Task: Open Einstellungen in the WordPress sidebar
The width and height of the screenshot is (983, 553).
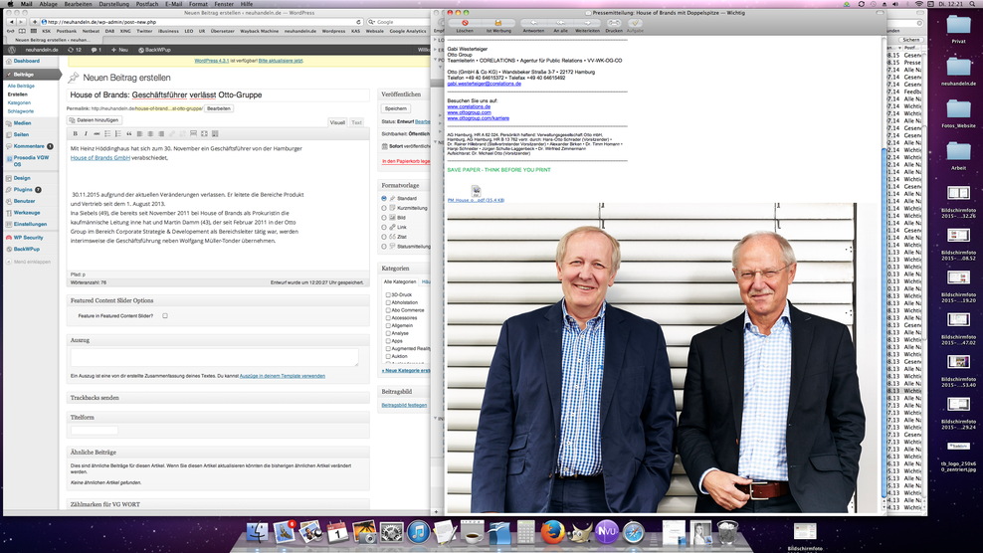Action: (30, 224)
